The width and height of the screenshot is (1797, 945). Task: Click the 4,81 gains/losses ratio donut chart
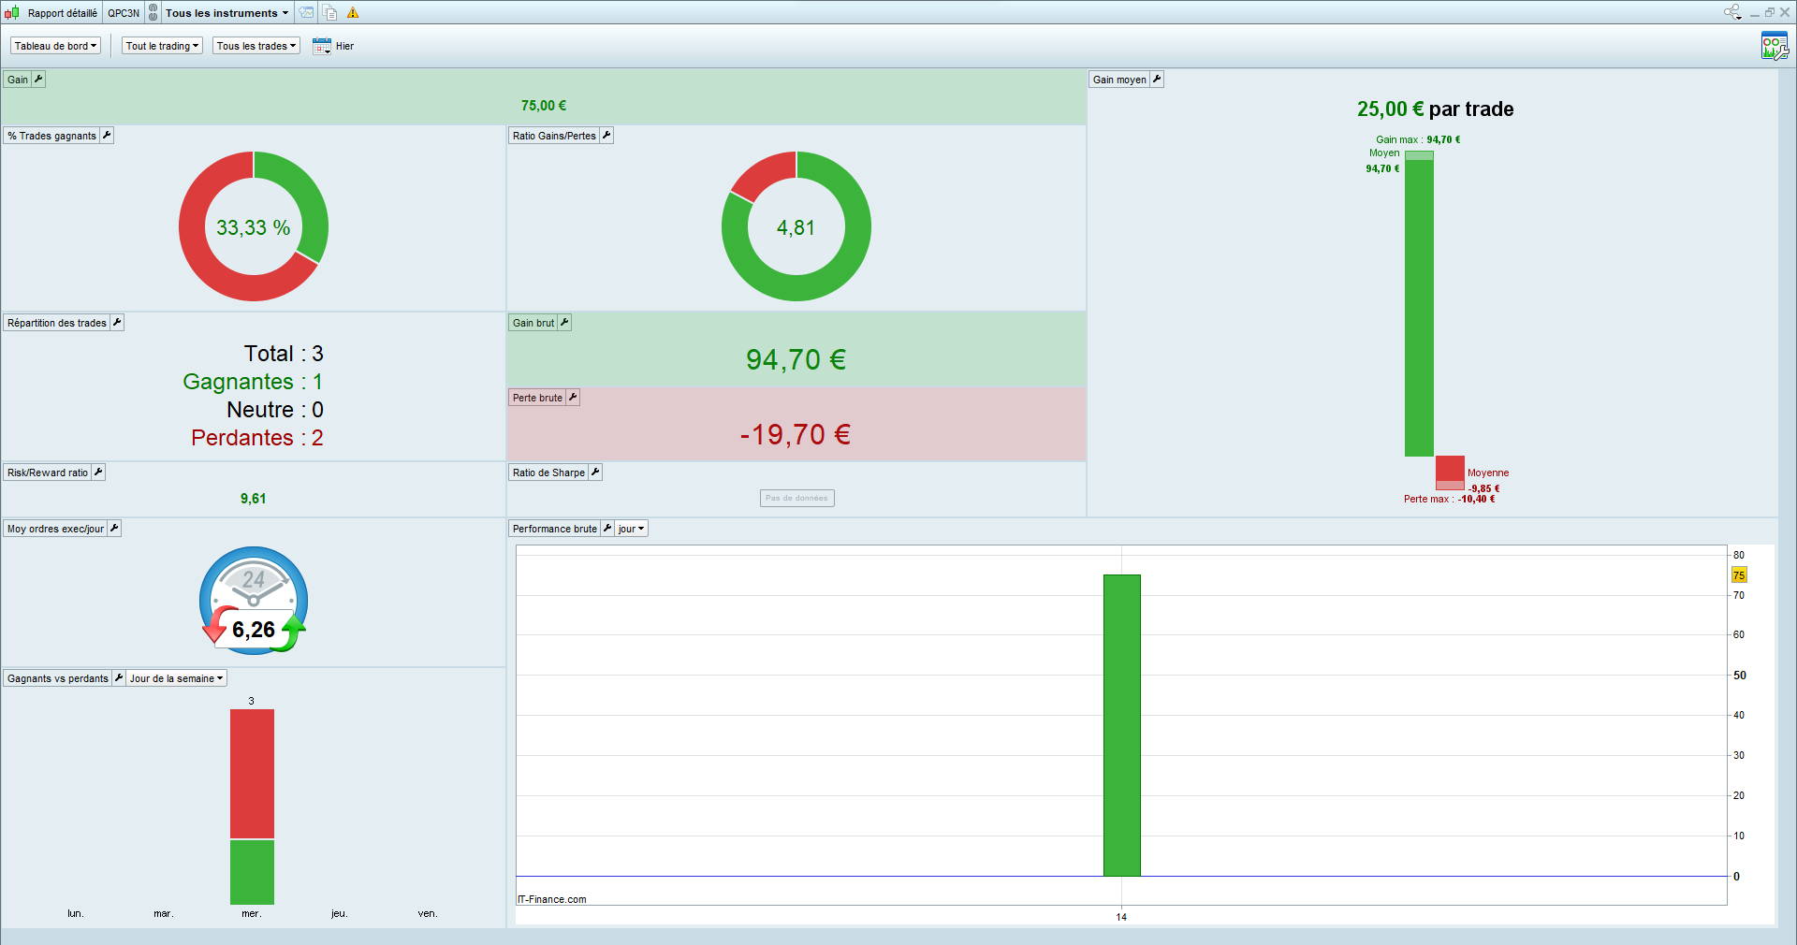pos(796,226)
